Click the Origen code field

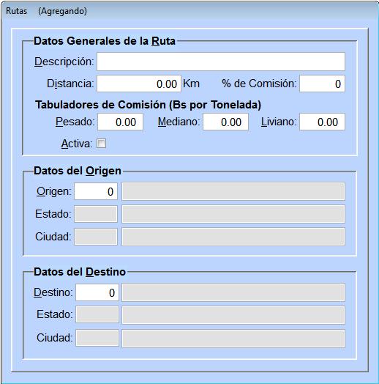pyautogui.click(x=96, y=191)
